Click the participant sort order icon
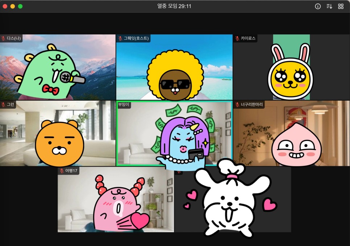 click(329, 6)
